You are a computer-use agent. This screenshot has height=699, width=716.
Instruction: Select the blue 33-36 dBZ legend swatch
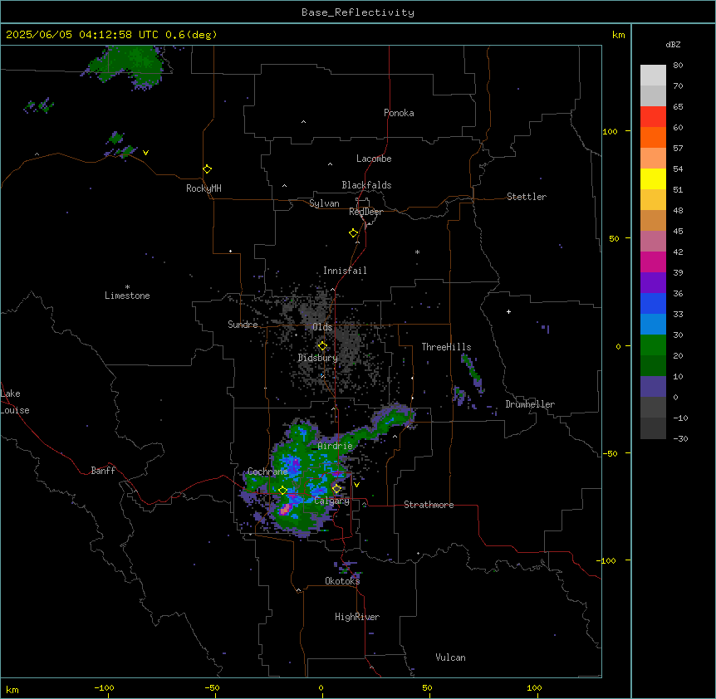[653, 303]
